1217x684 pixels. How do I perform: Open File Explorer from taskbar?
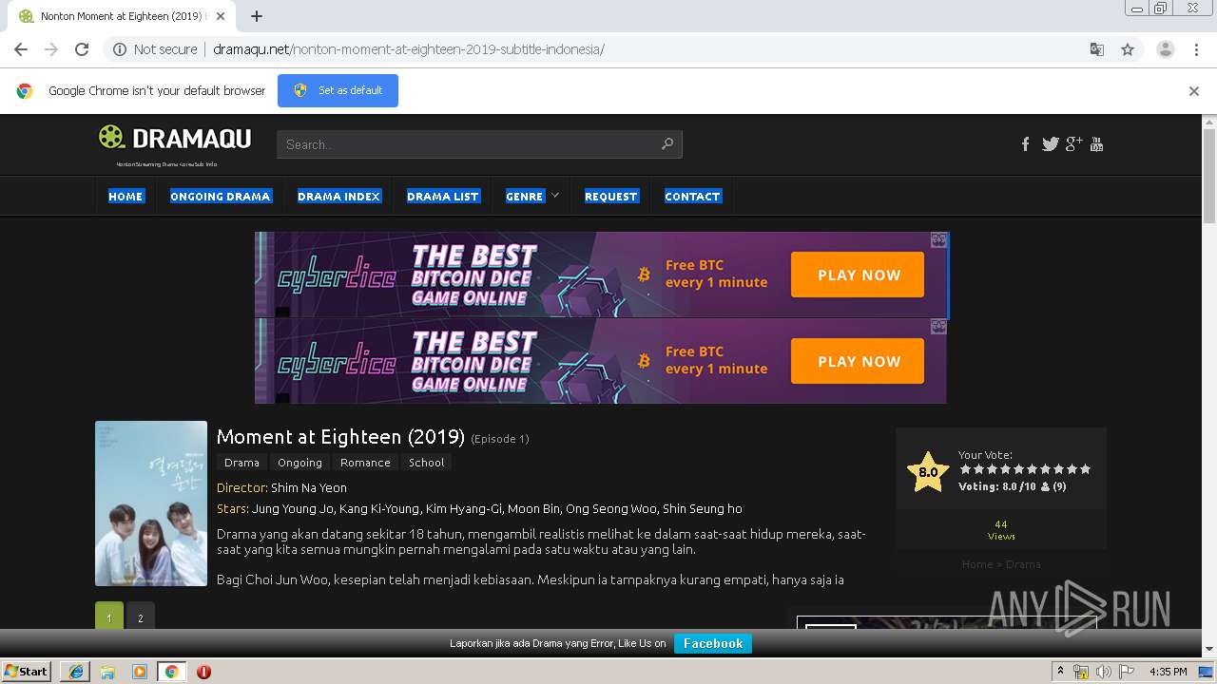(107, 672)
